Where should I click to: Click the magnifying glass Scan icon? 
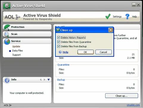point(7,35)
